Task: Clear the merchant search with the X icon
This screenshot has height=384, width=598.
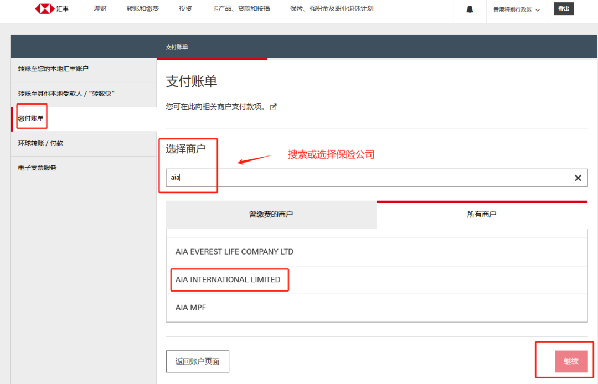Action: (x=578, y=178)
